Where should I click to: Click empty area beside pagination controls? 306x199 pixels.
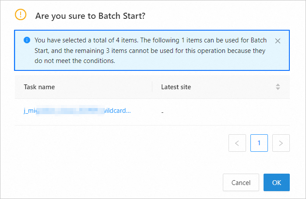click(x=121, y=143)
